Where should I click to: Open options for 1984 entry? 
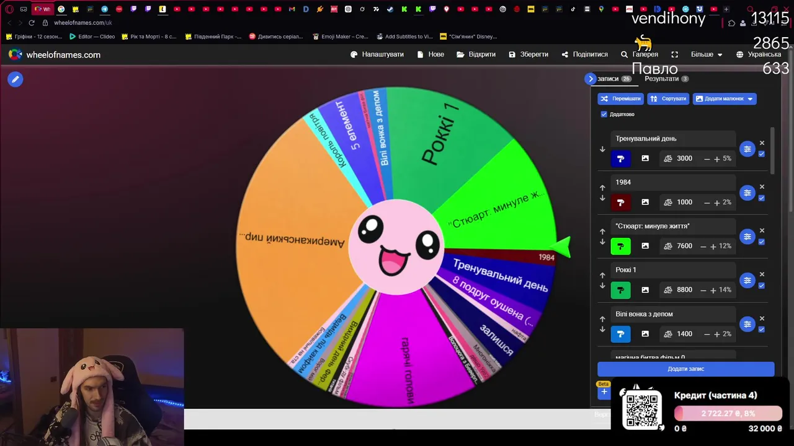747,193
